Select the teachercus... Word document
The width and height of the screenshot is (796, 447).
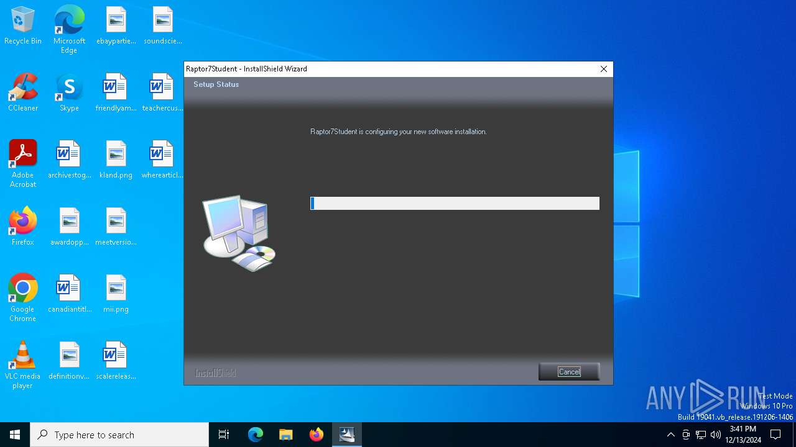[x=162, y=93]
